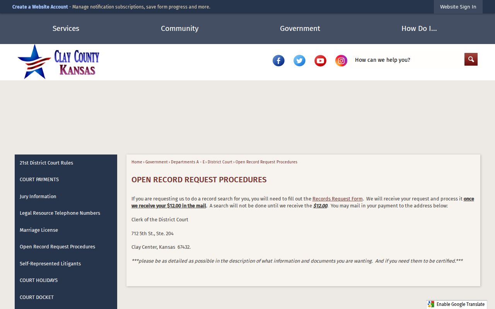Click the Departments A - E breadcrumb

click(188, 162)
